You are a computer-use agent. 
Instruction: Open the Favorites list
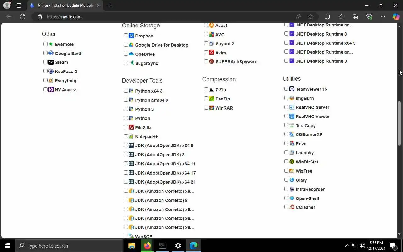pos(341,17)
